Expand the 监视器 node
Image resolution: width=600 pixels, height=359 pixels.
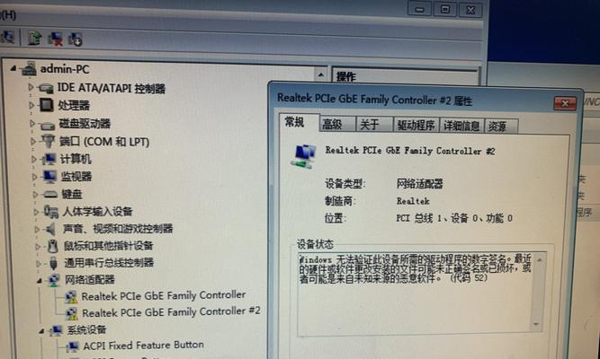[x=35, y=177]
